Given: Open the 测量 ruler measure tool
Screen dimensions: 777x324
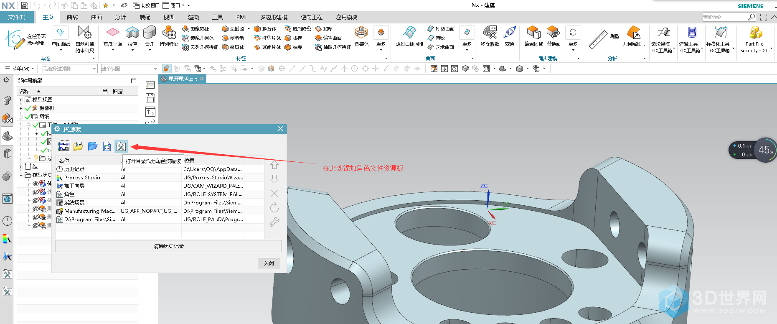Looking at the screenshot, I should coord(598,39).
